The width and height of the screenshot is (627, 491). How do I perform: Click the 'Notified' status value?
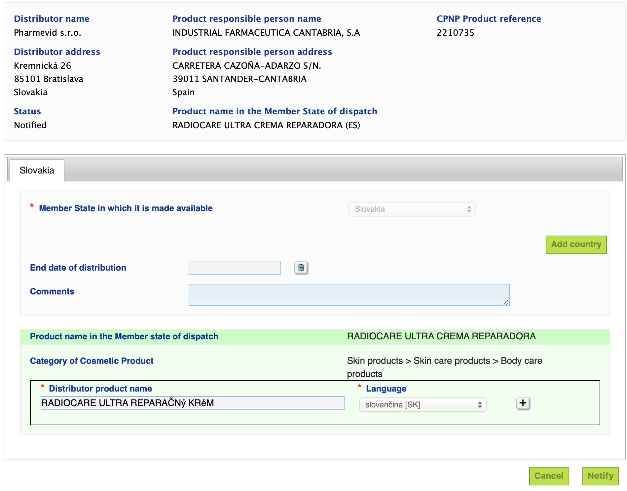pyautogui.click(x=30, y=125)
